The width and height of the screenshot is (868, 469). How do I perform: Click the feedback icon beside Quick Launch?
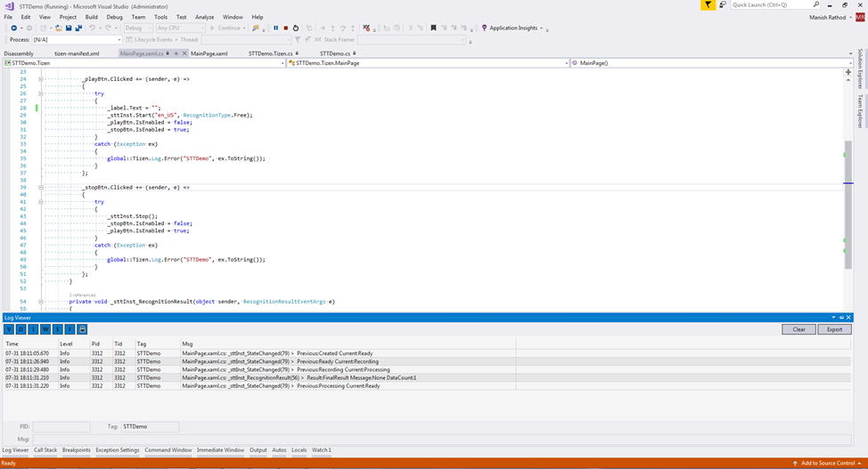coord(723,5)
